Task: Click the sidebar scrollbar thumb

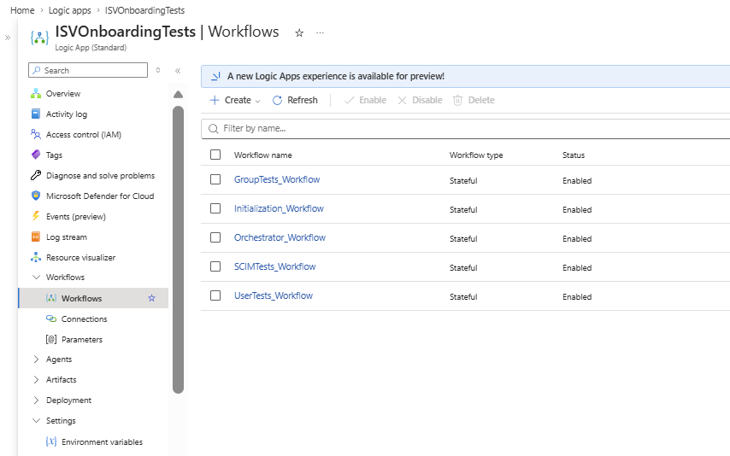Action: point(179,249)
